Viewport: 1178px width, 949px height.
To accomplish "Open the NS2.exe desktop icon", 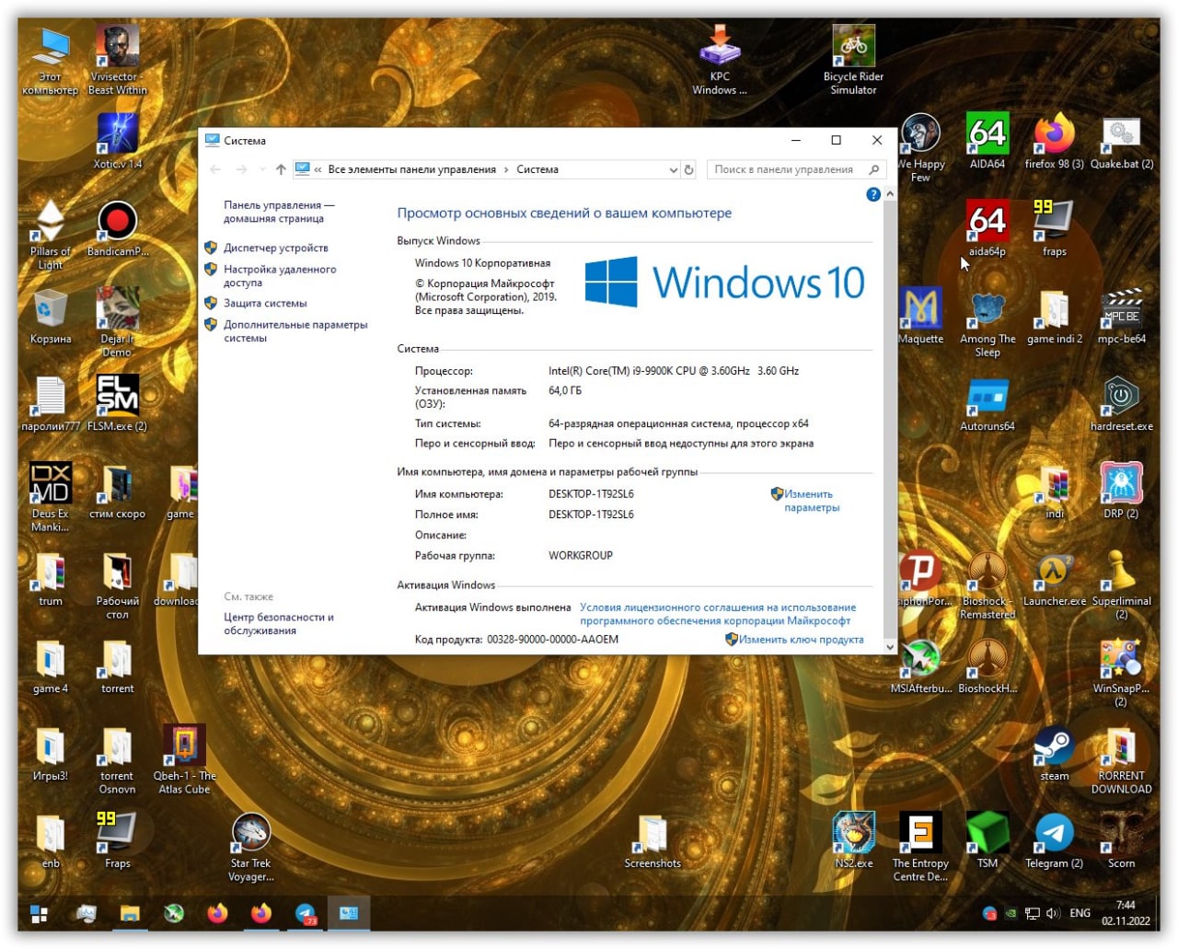I will pos(854,840).
